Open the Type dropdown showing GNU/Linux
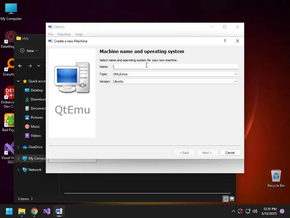This screenshot has width=290, height=218. 175,74
